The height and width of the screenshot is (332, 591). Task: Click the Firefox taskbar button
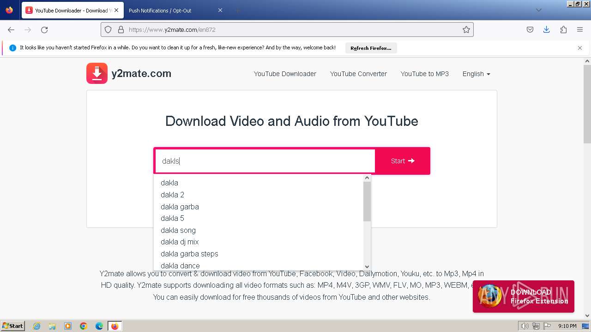(115, 326)
